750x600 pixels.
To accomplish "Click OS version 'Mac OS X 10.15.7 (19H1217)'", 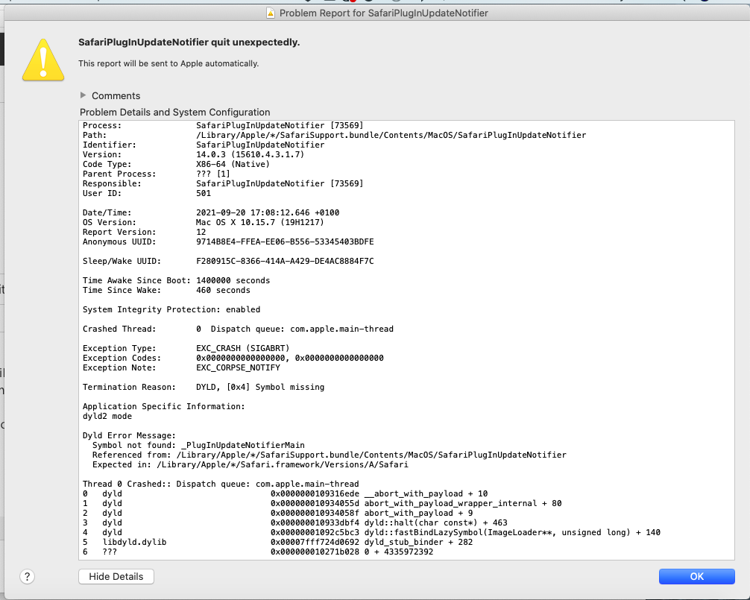I will click(x=259, y=222).
